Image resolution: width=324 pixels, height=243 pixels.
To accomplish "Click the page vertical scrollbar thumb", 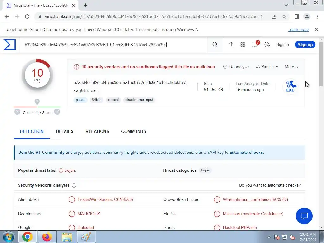I will pyautogui.click(x=321, y=64).
